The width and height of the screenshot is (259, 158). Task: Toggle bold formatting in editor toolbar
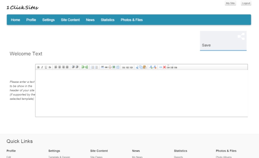38,67
